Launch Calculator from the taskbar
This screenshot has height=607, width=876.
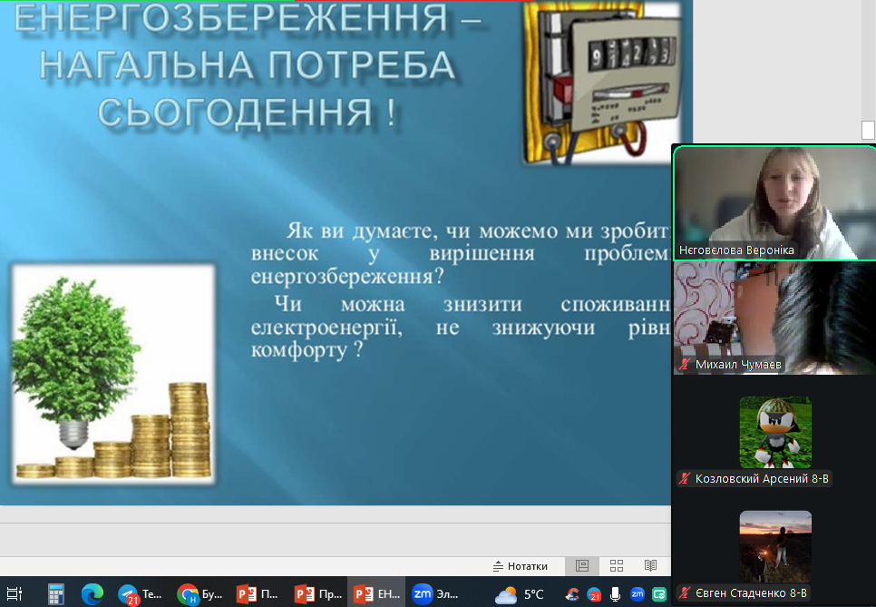[56, 593]
